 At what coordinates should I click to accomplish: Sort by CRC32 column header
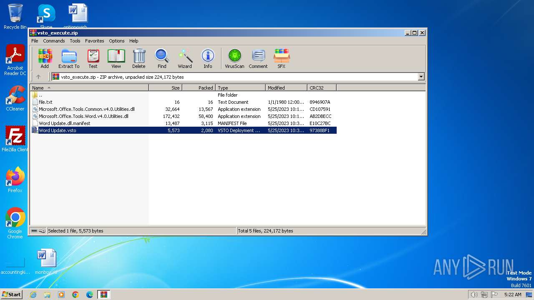point(322,88)
